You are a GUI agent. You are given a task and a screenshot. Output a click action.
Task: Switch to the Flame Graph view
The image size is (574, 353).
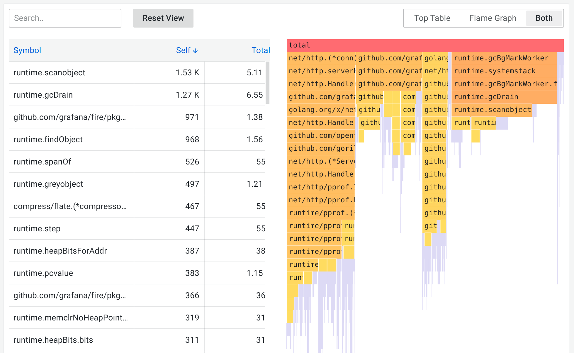tap(492, 18)
